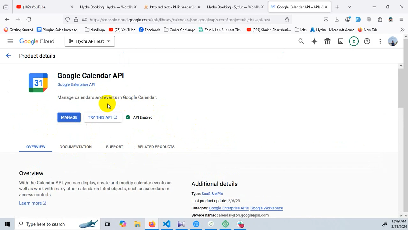This screenshot has width=408, height=230.
Task: Open the Firefox application menu
Action: (x=401, y=19)
